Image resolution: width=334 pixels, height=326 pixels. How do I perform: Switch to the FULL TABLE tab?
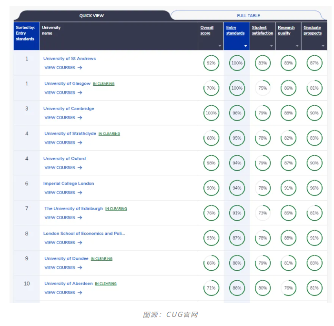pyautogui.click(x=248, y=16)
